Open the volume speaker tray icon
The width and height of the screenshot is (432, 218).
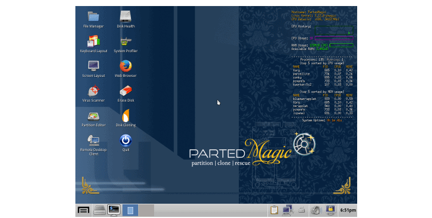click(316, 210)
